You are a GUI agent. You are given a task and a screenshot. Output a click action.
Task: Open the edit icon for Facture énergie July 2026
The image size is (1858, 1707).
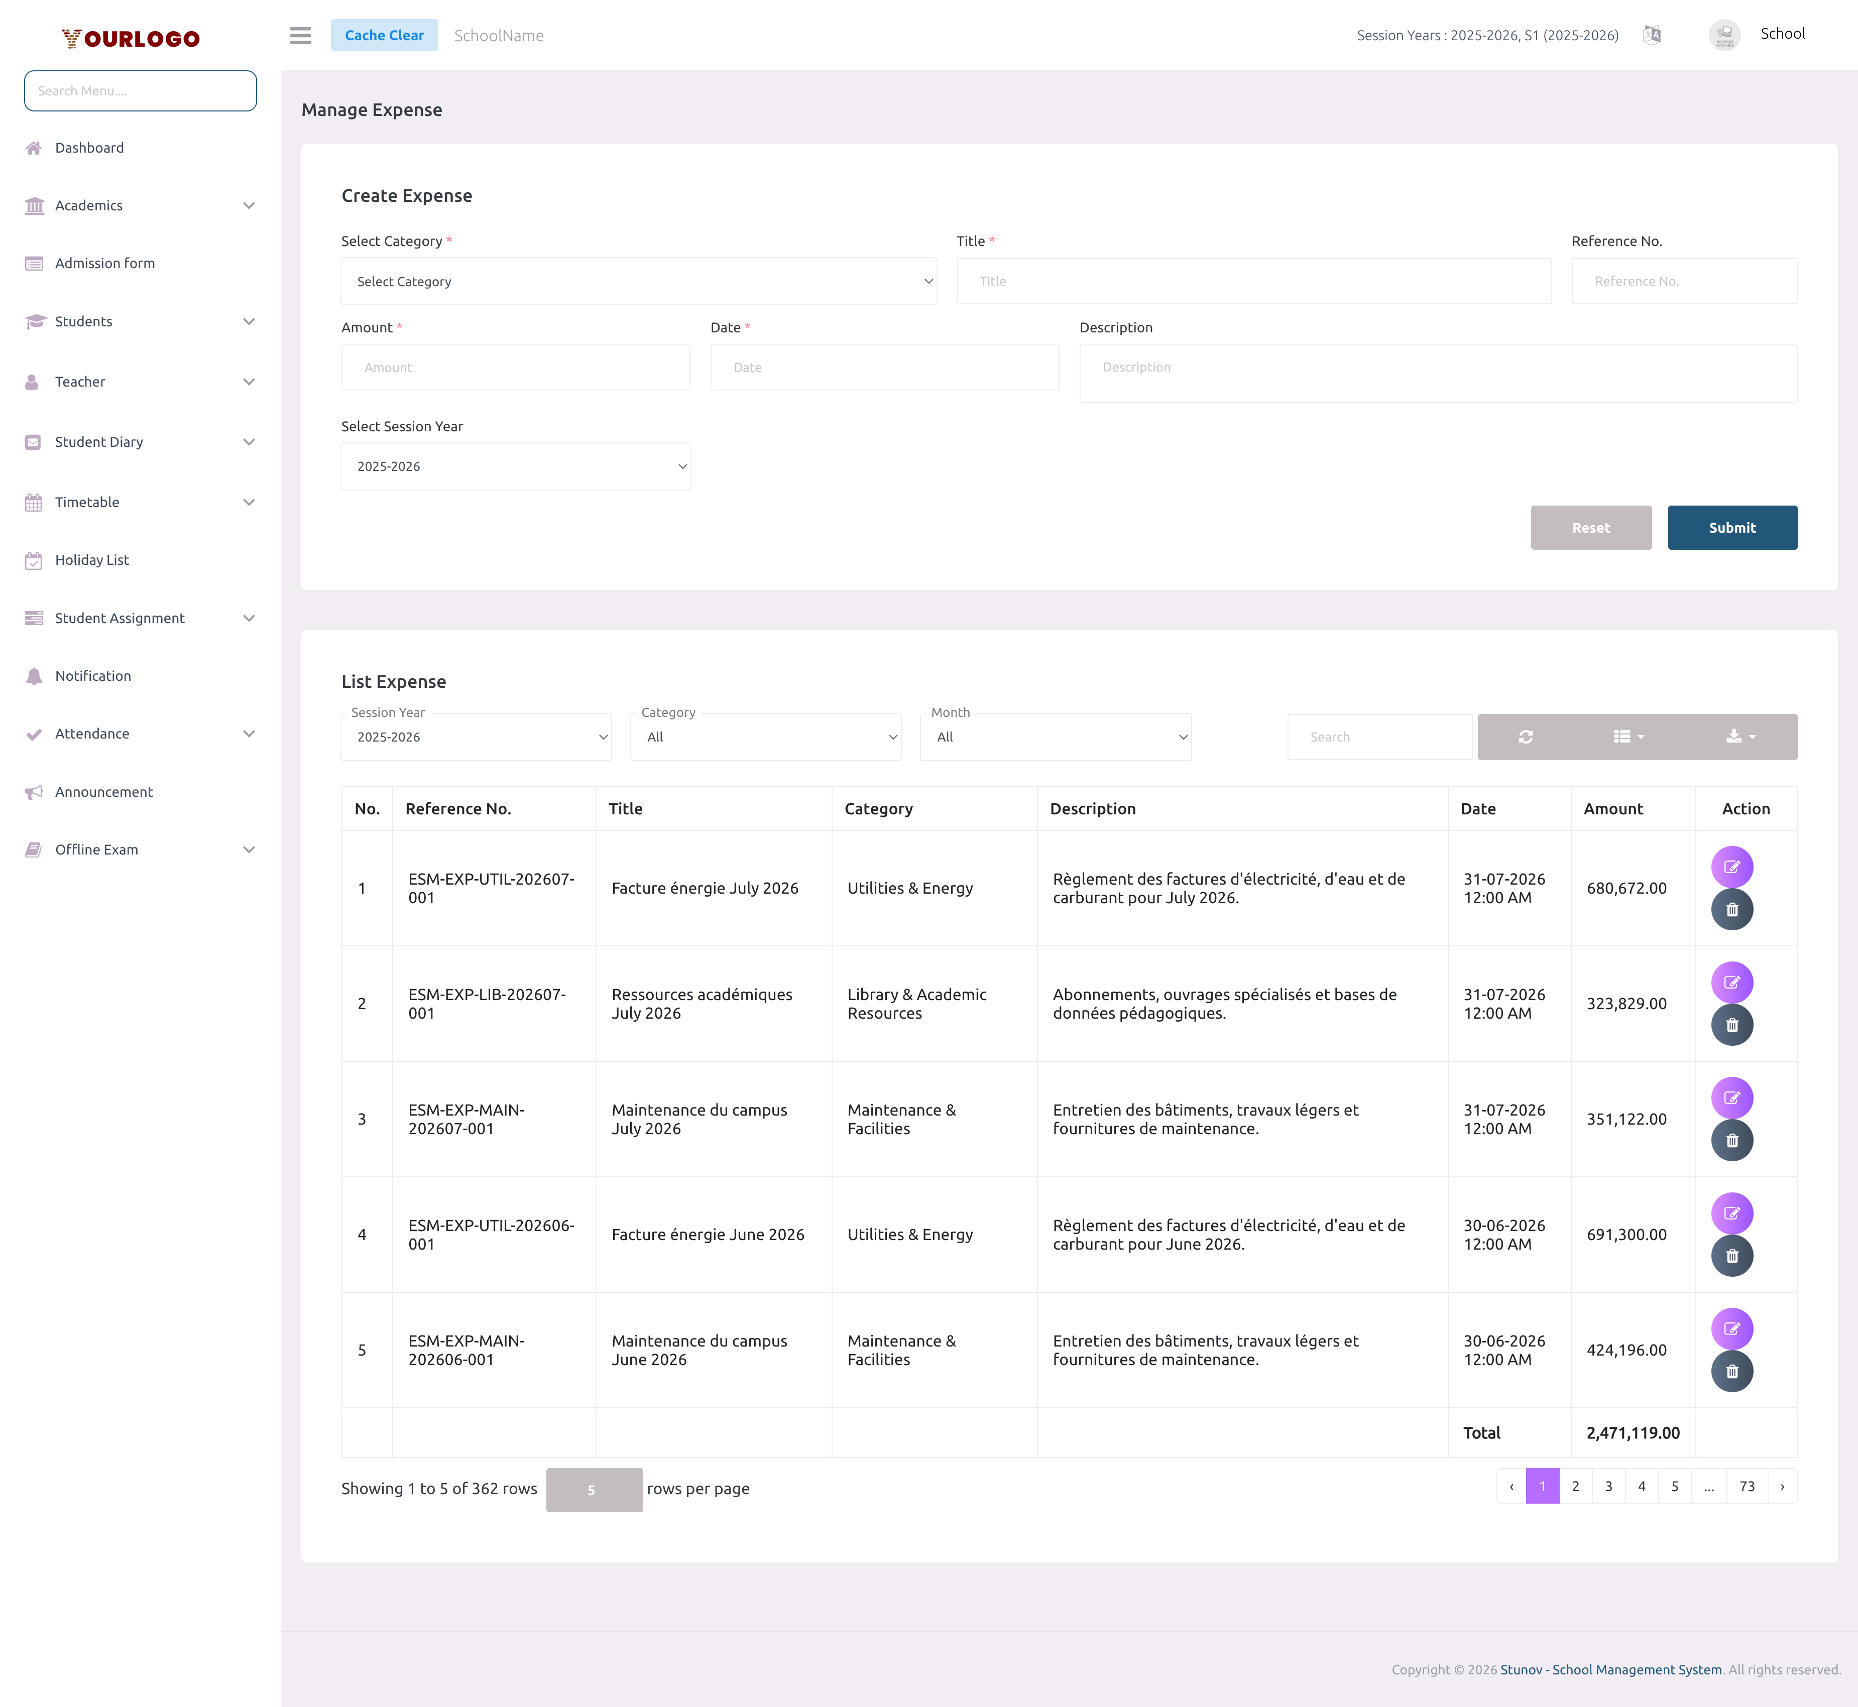1732,868
